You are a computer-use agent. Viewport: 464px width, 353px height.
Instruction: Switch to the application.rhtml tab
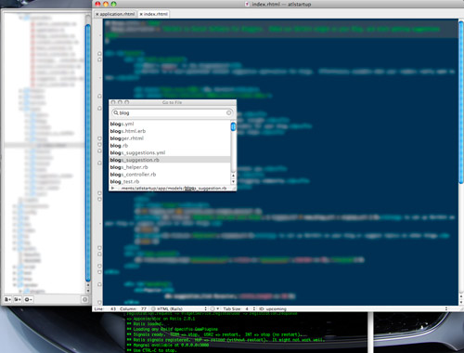click(x=116, y=14)
